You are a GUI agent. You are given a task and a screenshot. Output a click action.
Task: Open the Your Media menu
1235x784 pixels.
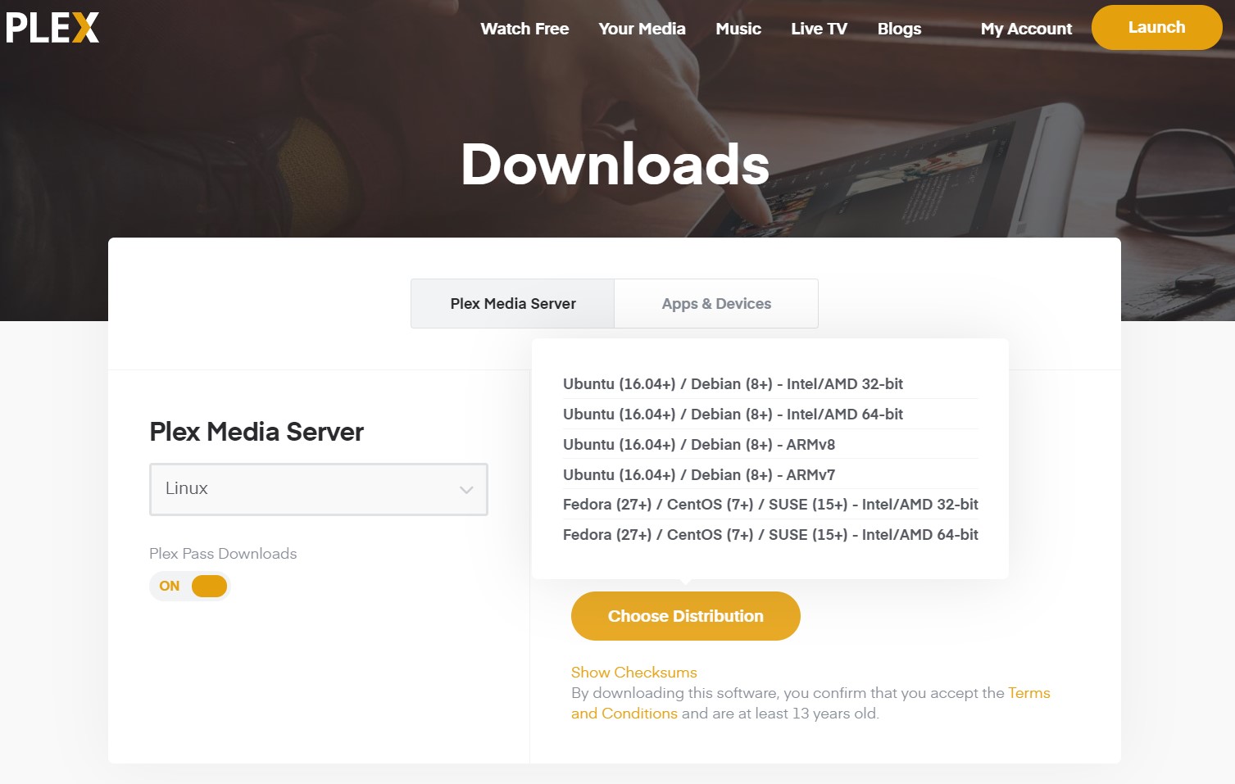pos(642,29)
